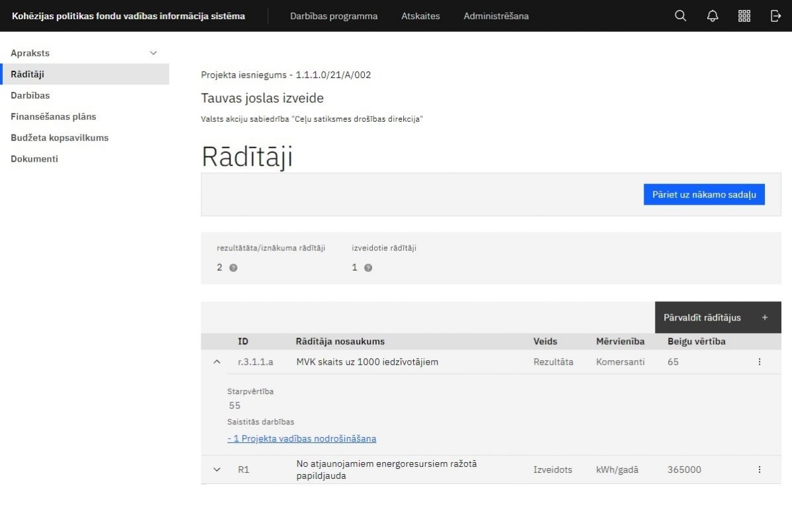Click help icon next to izveidotie rādītāji count
This screenshot has width=792, height=529.
tap(368, 267)
